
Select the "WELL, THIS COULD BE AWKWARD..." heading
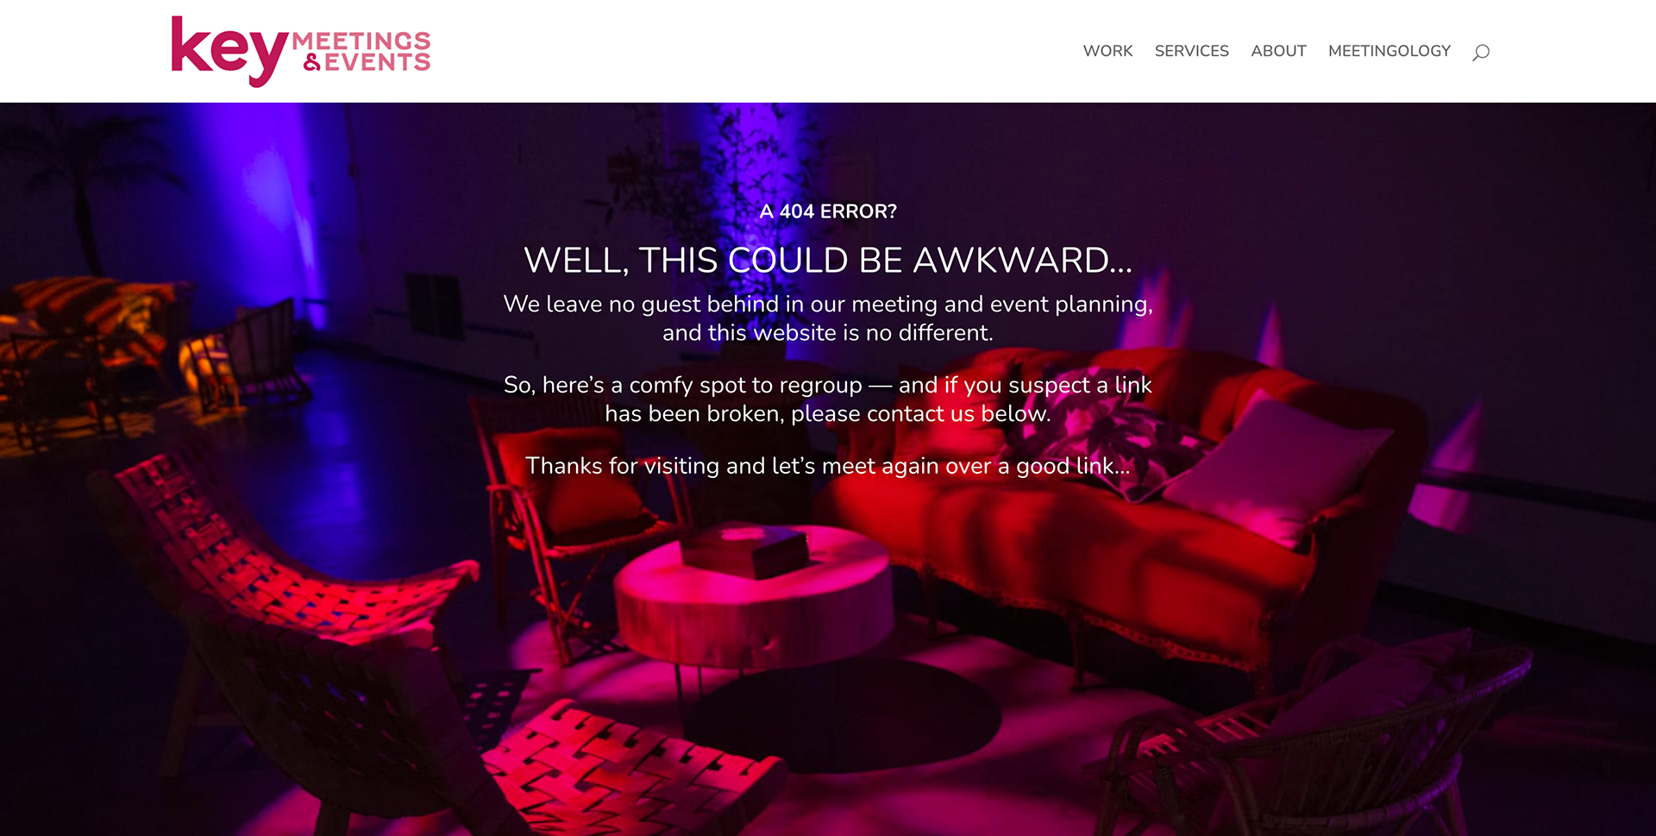[x=828, y=260]
